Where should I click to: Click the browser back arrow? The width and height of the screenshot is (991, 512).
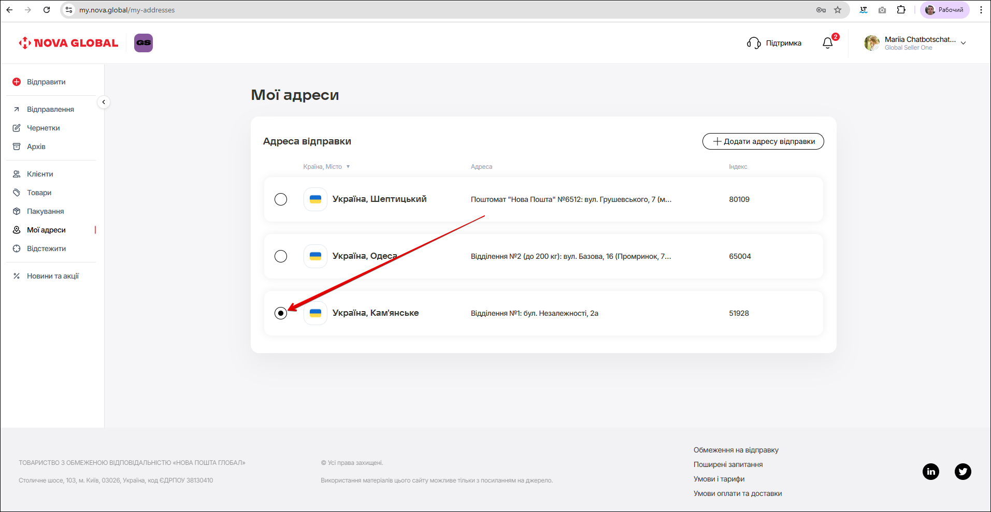point(9,10)
